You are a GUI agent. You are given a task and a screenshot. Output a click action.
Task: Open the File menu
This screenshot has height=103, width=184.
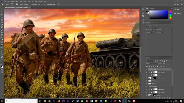5,1
